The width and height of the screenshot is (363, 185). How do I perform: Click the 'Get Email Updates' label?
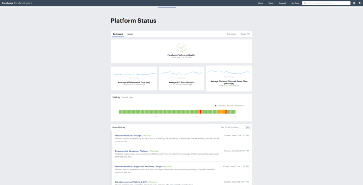(x=229, y=127)
